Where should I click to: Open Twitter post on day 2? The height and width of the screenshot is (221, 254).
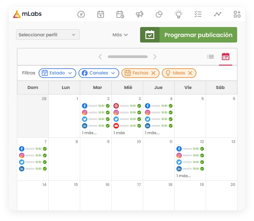click(x=96, y=119)
